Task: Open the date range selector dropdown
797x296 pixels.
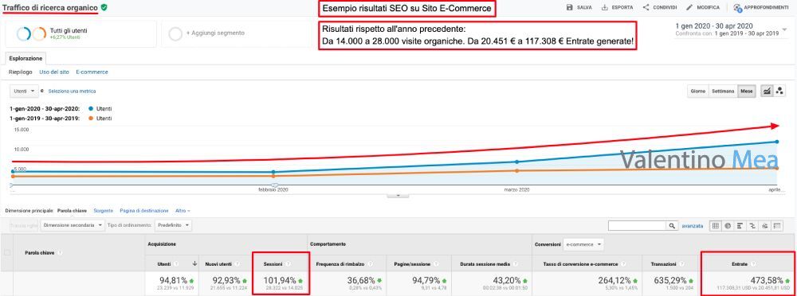Action: pyautogui.click(x=785, y=29)
